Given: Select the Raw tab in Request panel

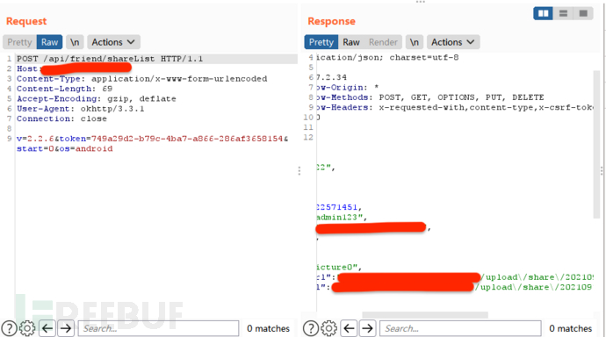Looking at the screenshot, I should [x=49, y=42].
